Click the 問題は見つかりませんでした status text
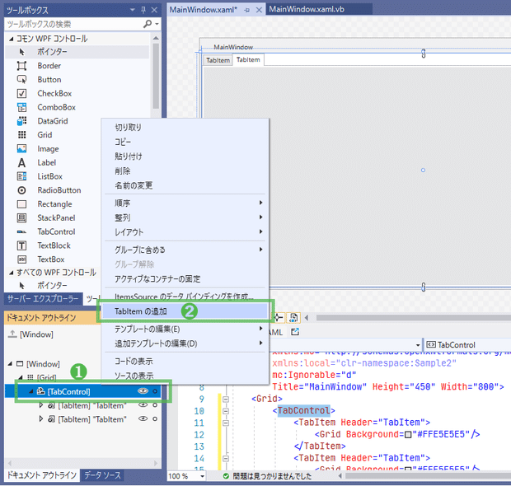 click(272, 476)
